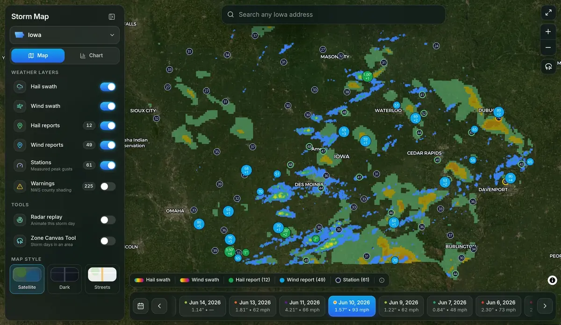Select the Dark map style
561x325 pixels.
click(65, 279)
